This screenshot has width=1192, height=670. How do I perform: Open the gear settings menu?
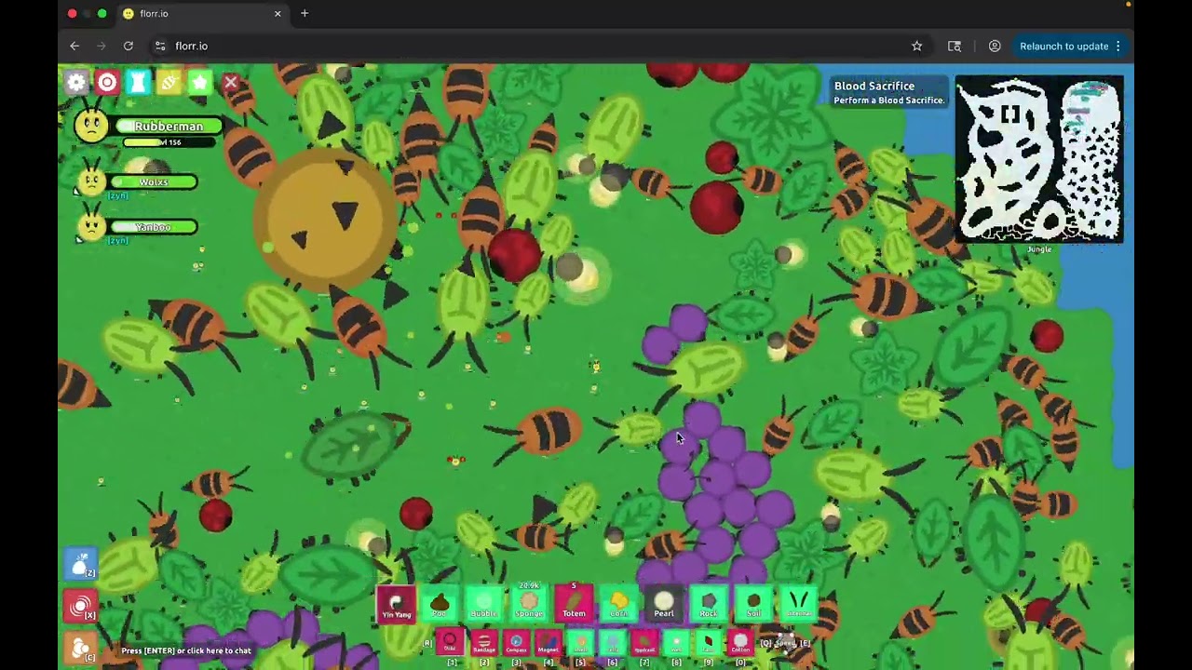click(x=76, y=83)
